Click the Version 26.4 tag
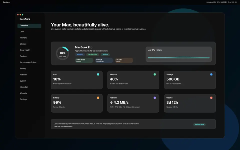The image size is (240, 150). (92, 54)
